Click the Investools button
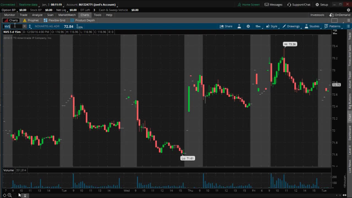 pos(317,15)
